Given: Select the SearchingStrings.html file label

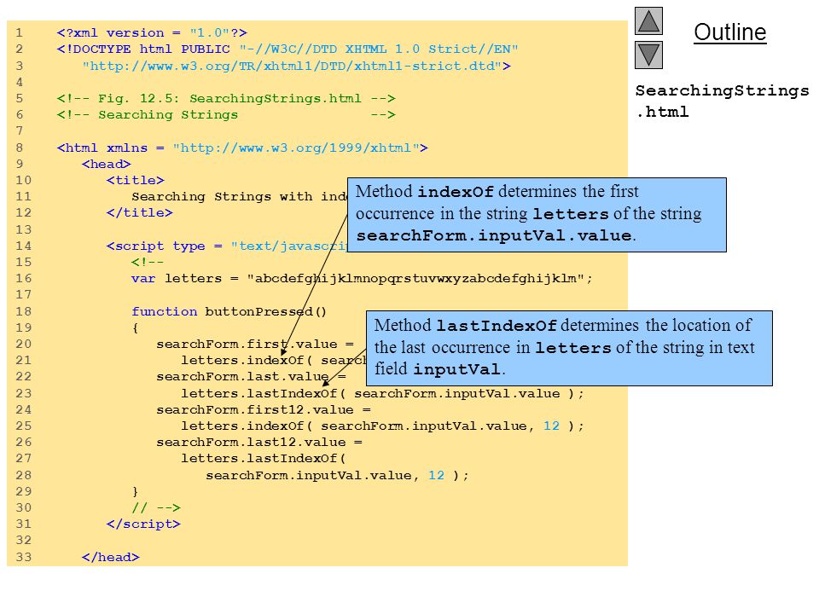Looking at the screenshot, I should coord(722,101).
